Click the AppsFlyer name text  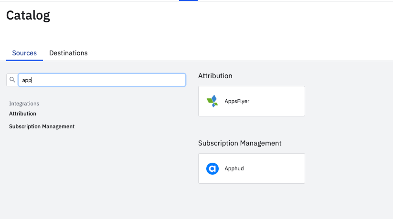[237, 101]
